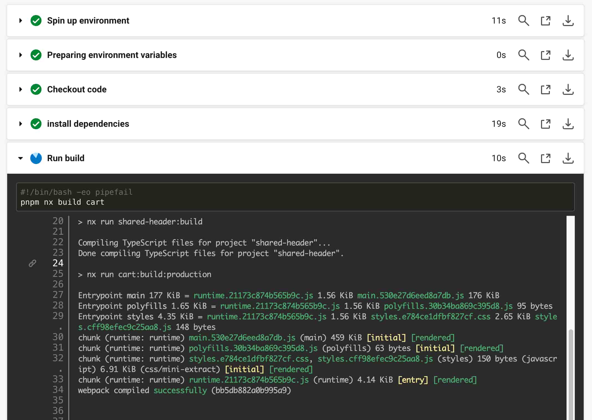The height and width of the screenshot is (420, 592).
Task: Search the install dependencies log
Action: (x=523, y=124)
